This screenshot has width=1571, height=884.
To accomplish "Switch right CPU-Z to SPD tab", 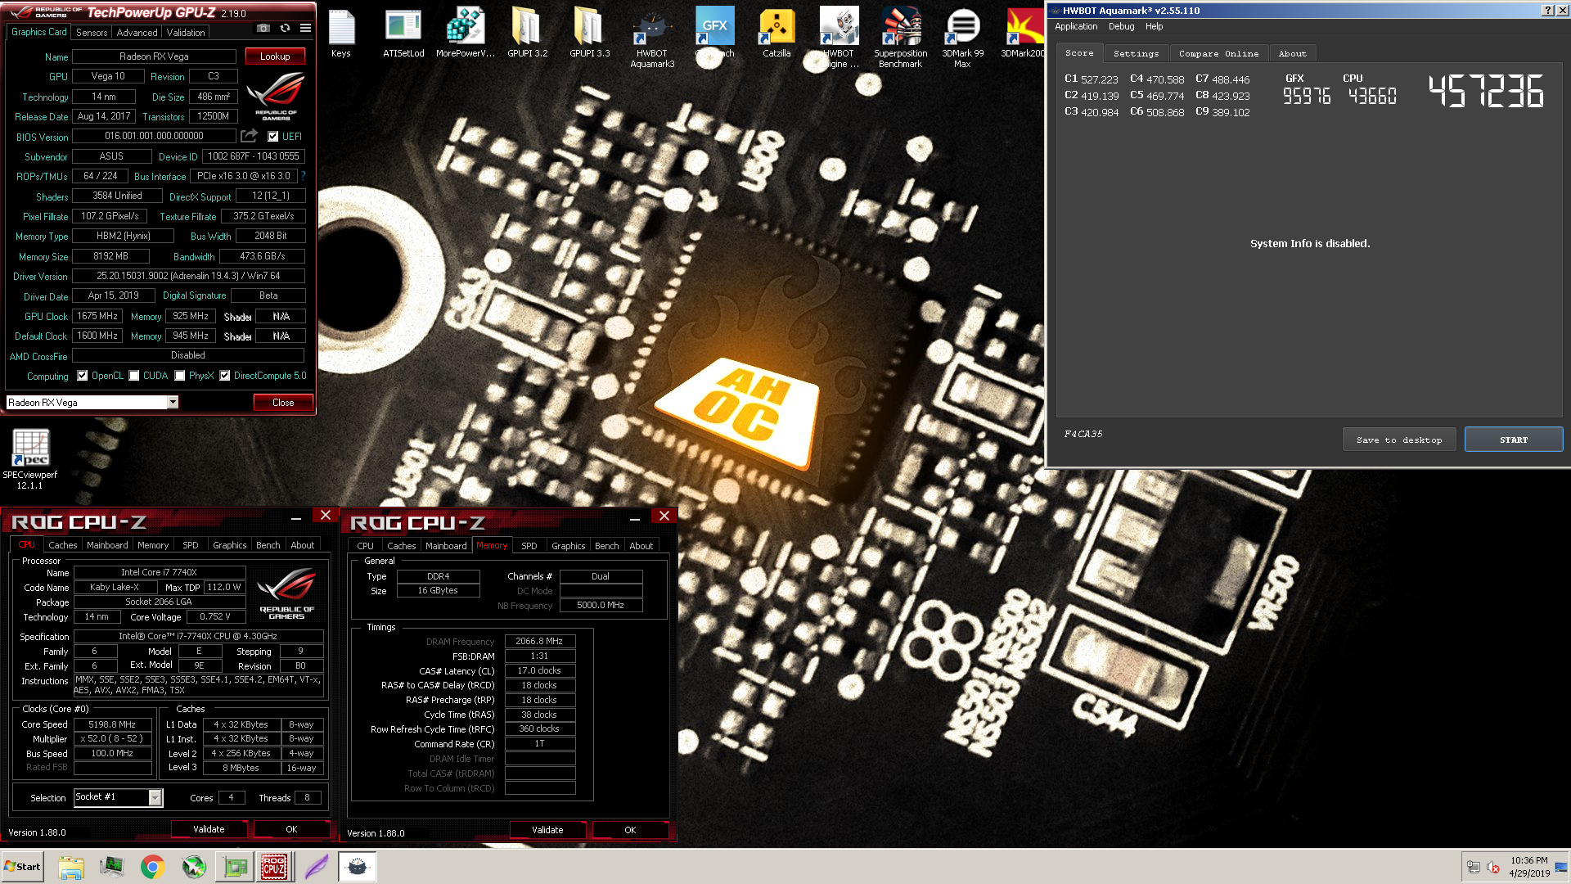I will pos(529,546).
